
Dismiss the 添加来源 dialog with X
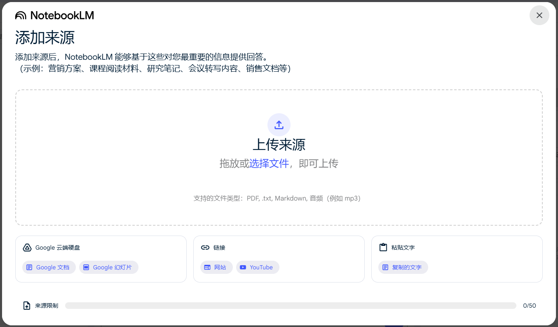(539, 15)
